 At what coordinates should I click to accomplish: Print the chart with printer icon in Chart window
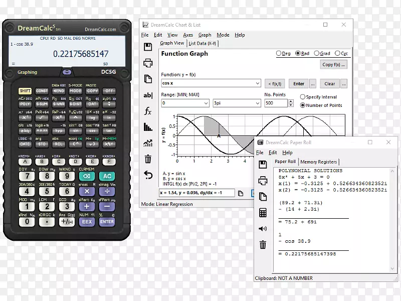(x=148, y=63)
